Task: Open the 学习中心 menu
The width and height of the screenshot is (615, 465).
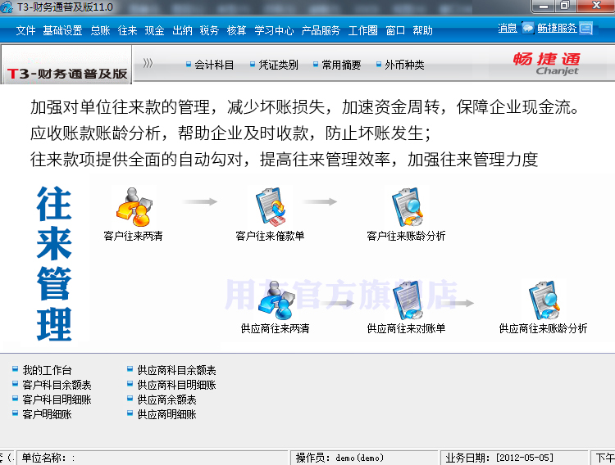Action: [274, 30]
